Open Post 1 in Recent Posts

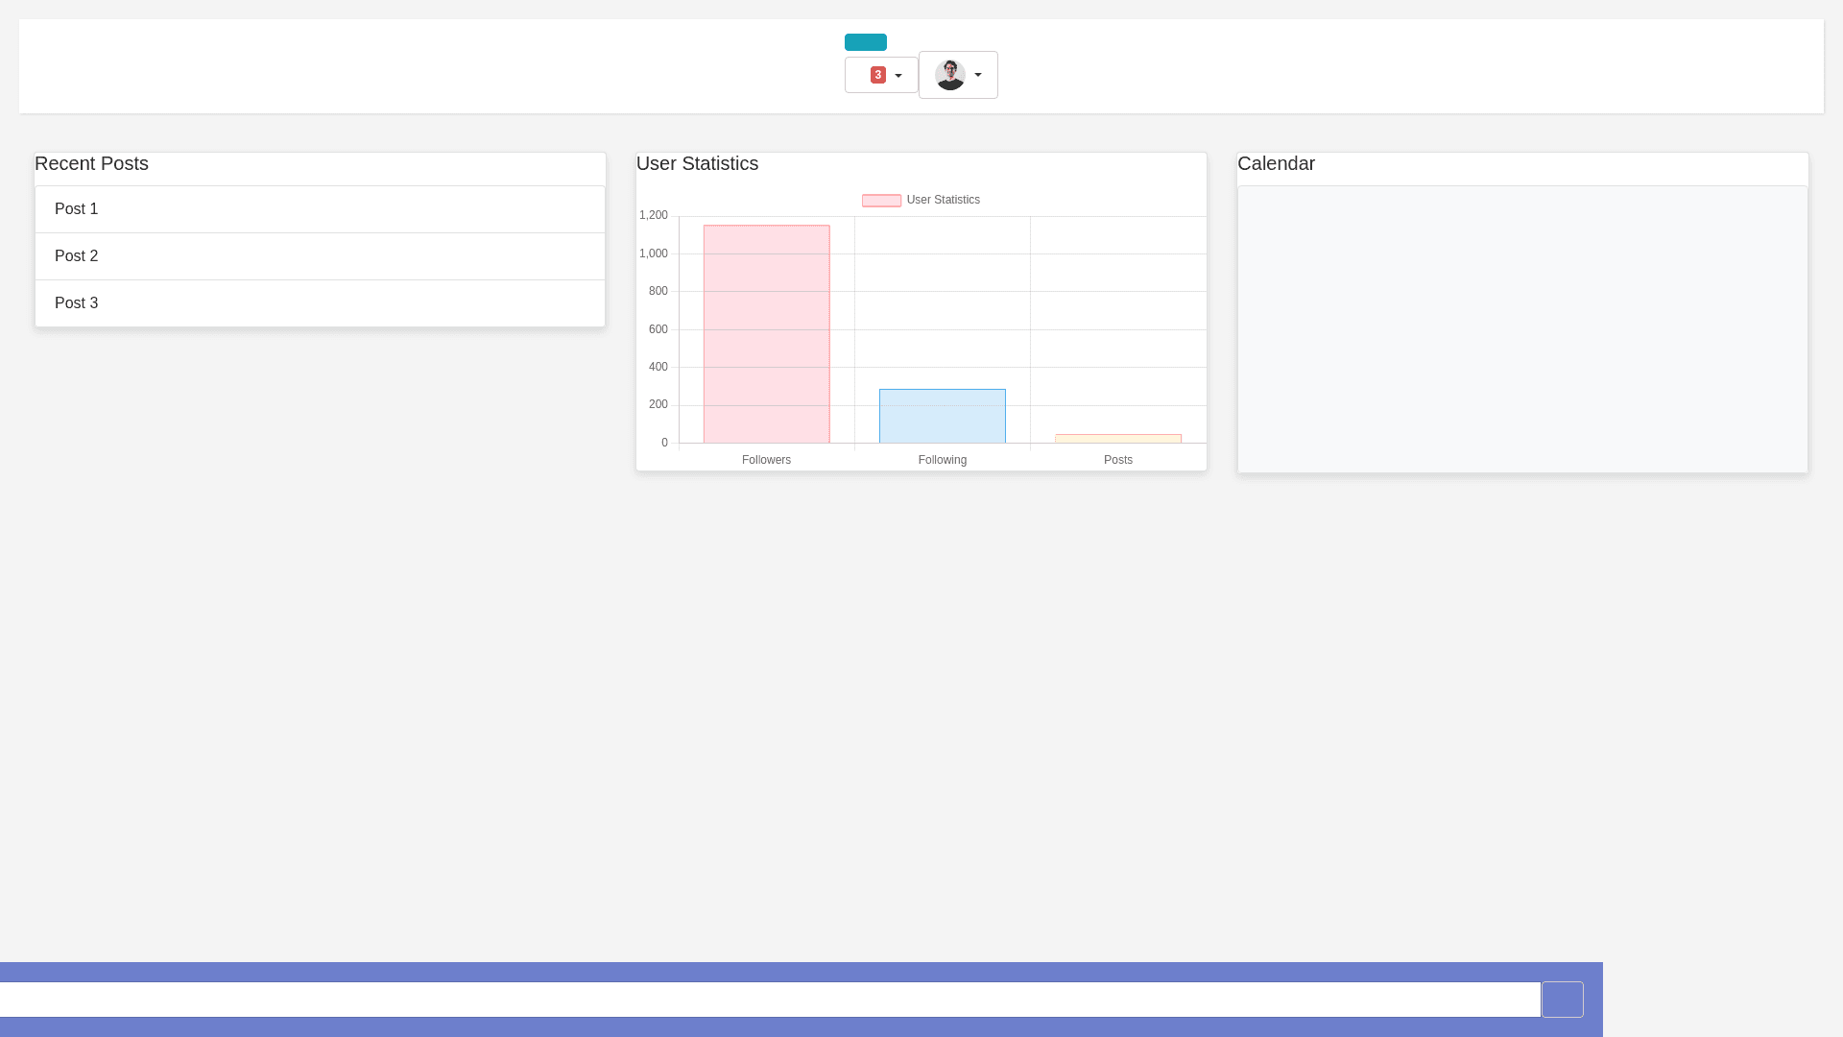pos(320,209)
